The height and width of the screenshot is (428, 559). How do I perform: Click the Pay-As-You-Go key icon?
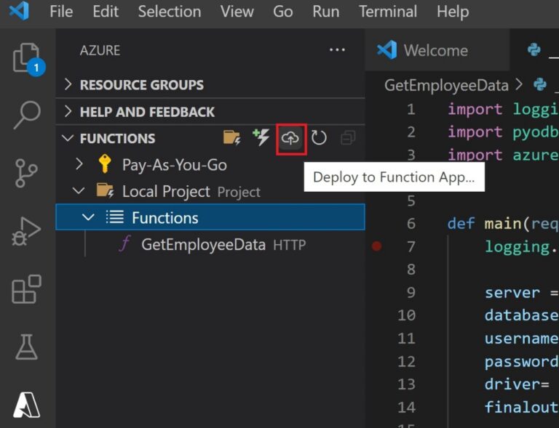[105, 164]
